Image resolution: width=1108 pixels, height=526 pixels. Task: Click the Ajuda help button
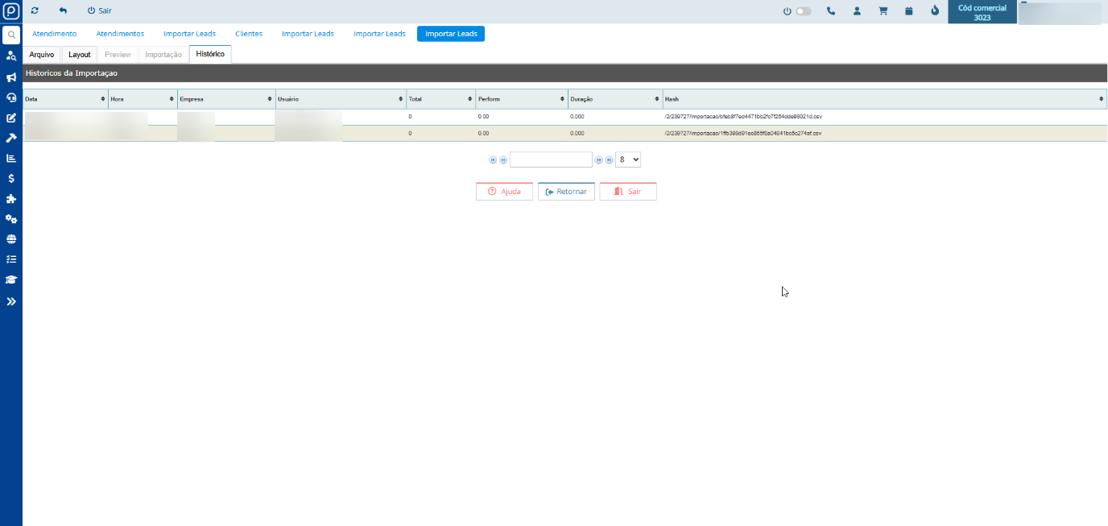tap(504, 192)
